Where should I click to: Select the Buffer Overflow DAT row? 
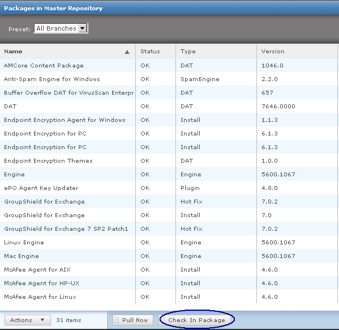pos(169,93)
